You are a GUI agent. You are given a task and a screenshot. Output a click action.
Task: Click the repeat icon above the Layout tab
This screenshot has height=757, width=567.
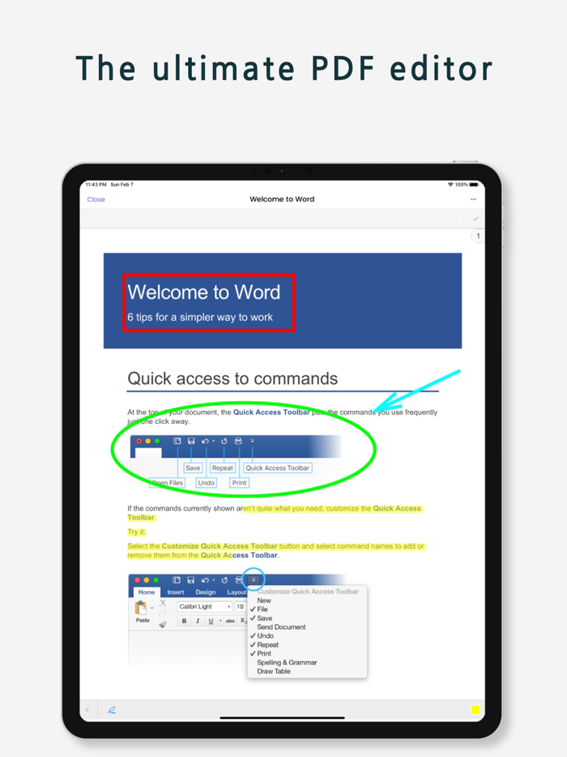[x=224, y=580]
